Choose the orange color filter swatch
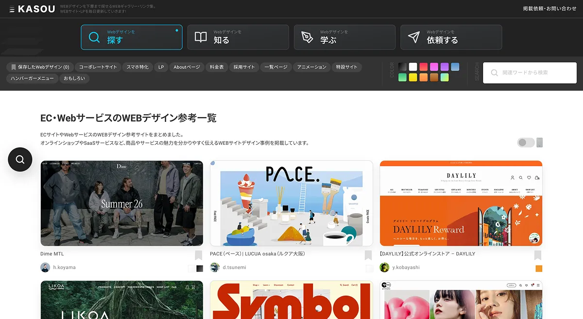 (424, 78)
